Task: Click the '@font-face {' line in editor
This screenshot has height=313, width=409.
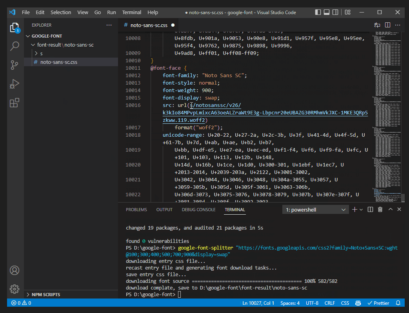Action: click(169, 68)
